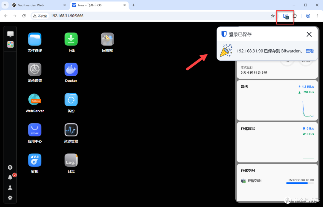Open Chrome three-dot menu

[x=317, y=16]
